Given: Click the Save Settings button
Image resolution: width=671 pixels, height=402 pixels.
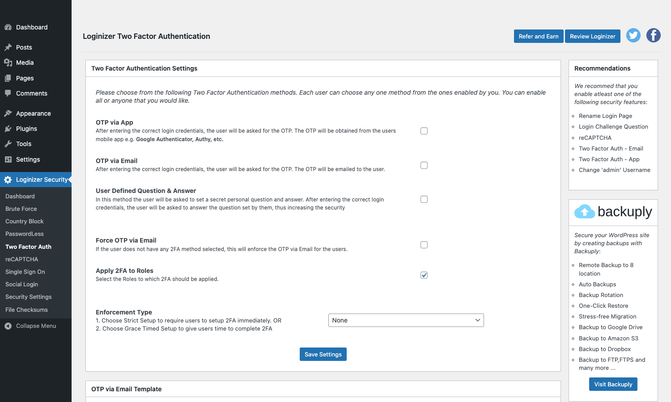Looking at the screenshot, I should click(x=323, y=354).
